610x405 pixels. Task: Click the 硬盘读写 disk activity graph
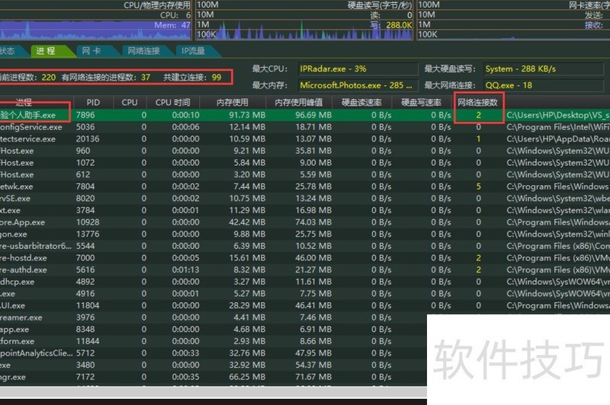pyautogui.click(x=304, y=21)
